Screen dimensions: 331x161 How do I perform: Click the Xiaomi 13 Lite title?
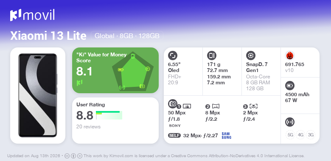pyautogui.click(x=48, y=36)
